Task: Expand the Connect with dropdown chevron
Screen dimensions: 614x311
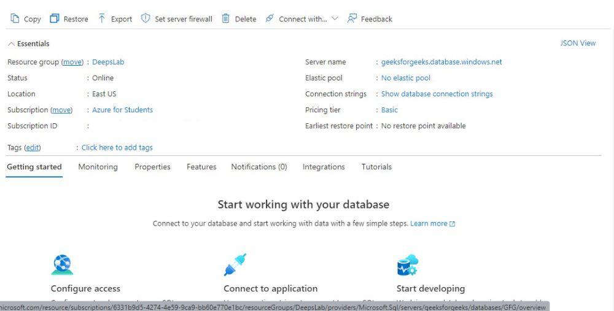Action: tap(335, 19)
